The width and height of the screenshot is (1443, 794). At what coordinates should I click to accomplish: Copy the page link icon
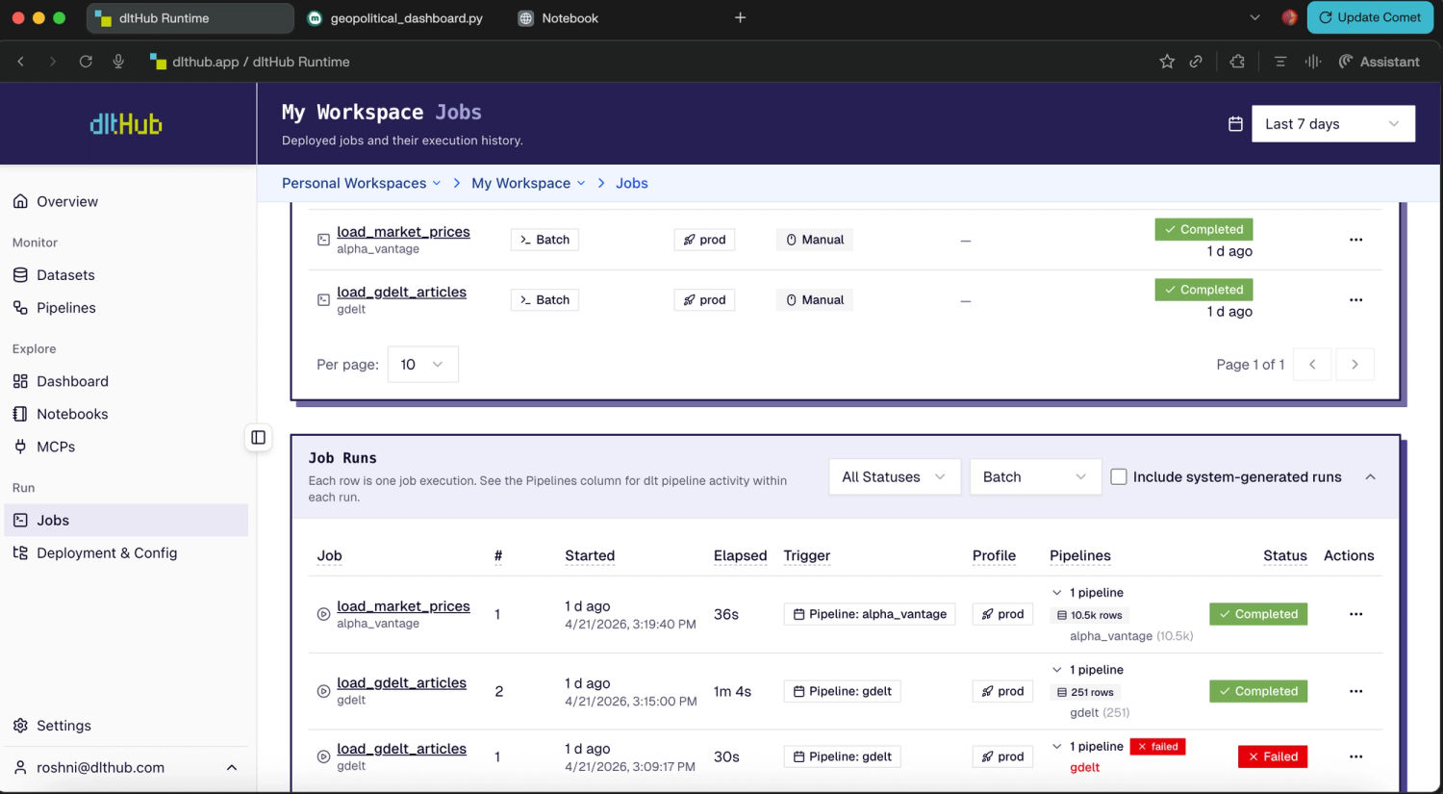point(1196,62)
